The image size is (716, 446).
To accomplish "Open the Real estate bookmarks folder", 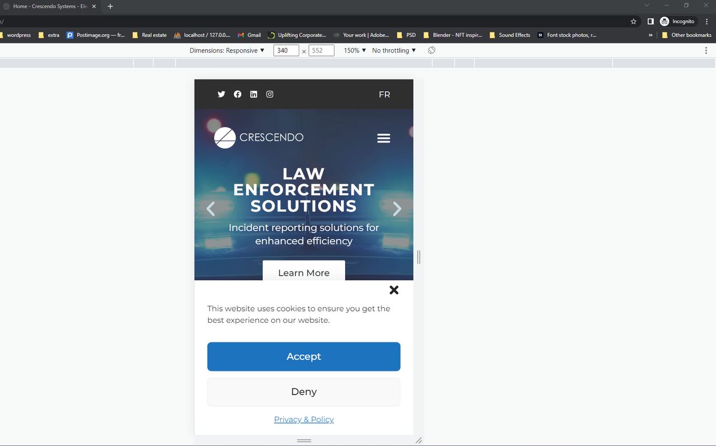I will (x=149, y=35).
